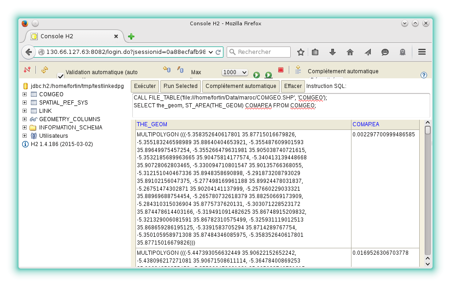The width and height of the screenshot is (451, 287).
Task: Click the Exécuter button
Action: coord(145,86)
